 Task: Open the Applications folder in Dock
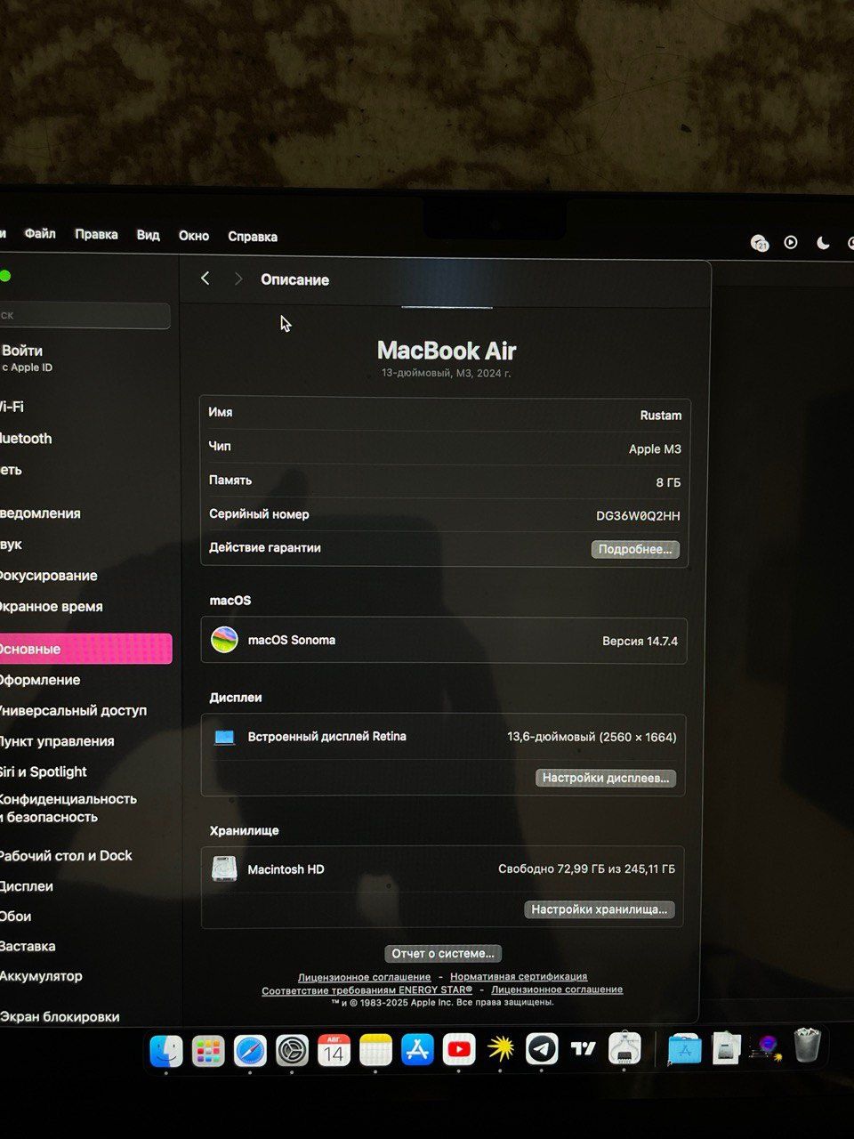click(x=684, y=1049)
